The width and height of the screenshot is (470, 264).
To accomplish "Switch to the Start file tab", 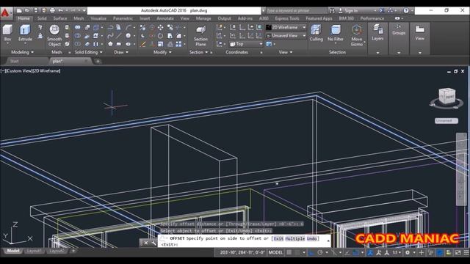I will pos(15,61).
